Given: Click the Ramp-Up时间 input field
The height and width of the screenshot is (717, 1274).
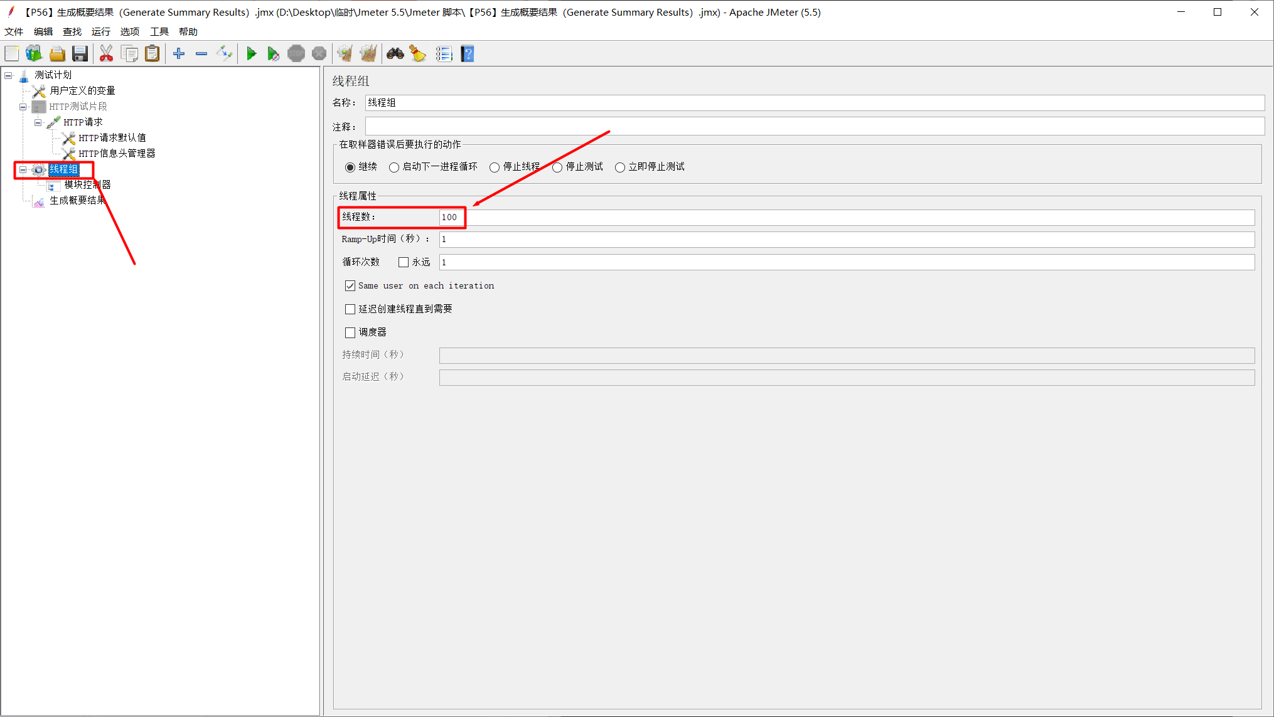Looking at the screenshot, I should click(847, 240).
